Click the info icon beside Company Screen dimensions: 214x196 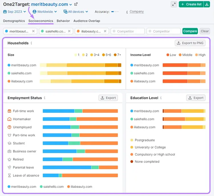pos(127,12)
